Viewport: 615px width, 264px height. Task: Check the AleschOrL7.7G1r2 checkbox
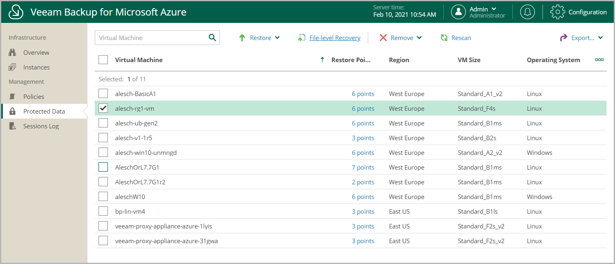coord(103,182)
